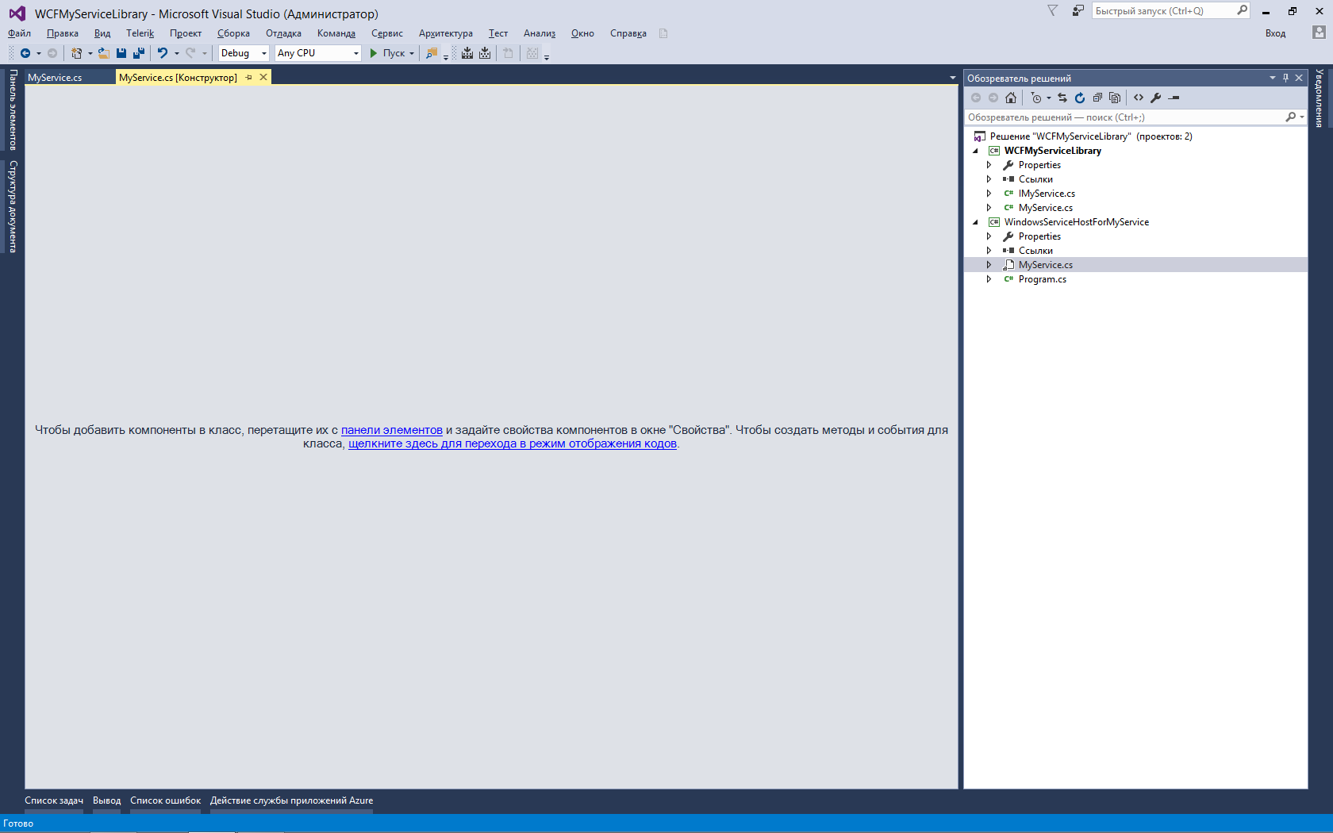The width and height of the screenshot is (1333, 833).
Task: Open the Сборка menu
Action: pos(233,33)
